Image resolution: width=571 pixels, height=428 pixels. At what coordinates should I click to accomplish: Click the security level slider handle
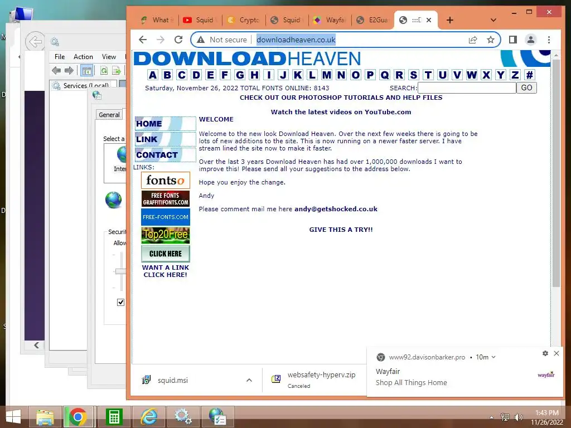(x=120, y=271)
